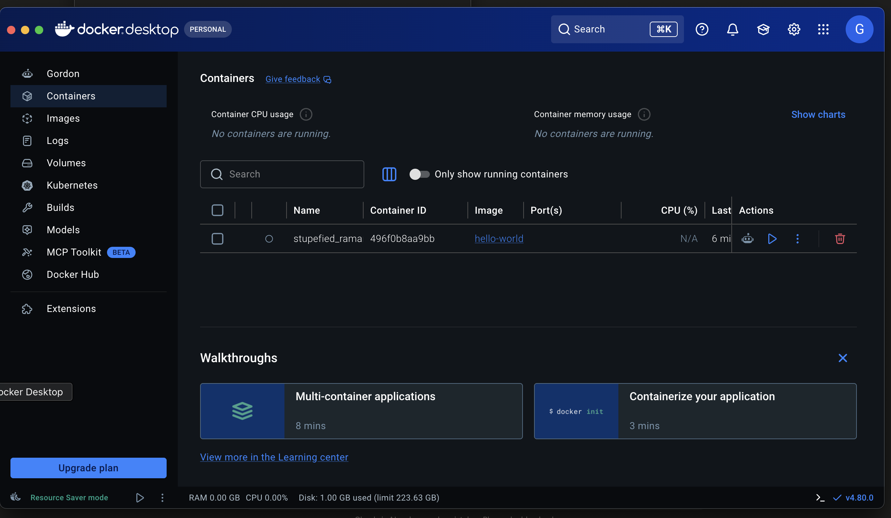Open the apps grid icon
Viewport: 891px width, 518px height.
(x=823, y=29)
